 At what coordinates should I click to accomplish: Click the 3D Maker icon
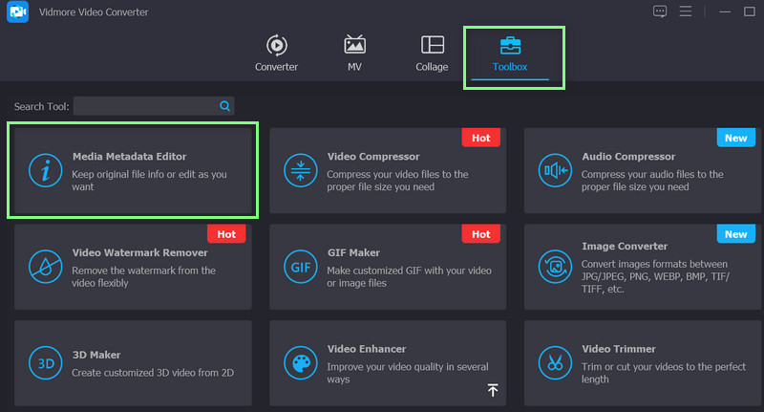pyautogui.click(x=44, y=362)
